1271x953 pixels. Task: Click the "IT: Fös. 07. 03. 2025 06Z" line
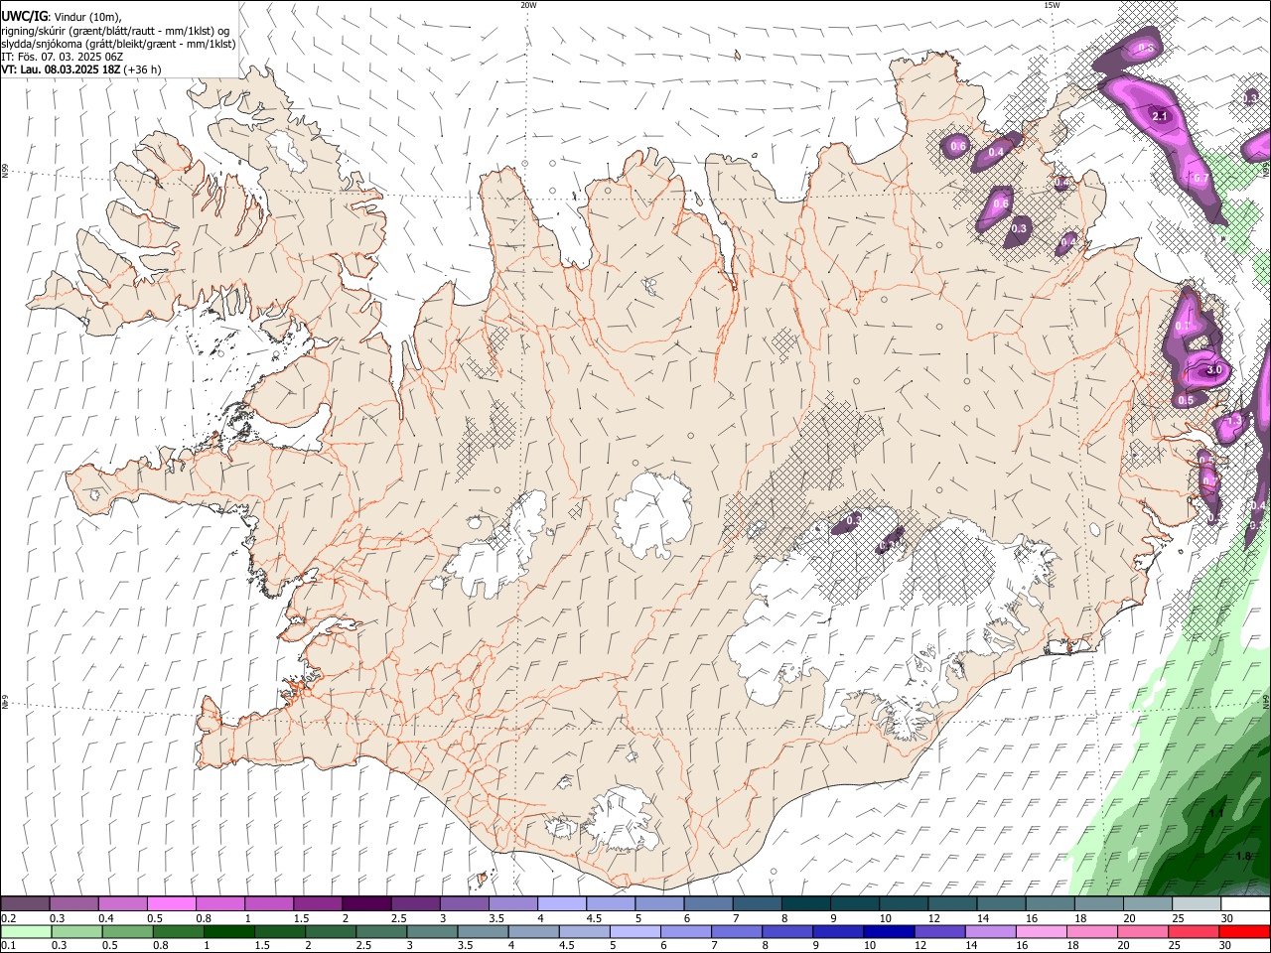[62, 57]
